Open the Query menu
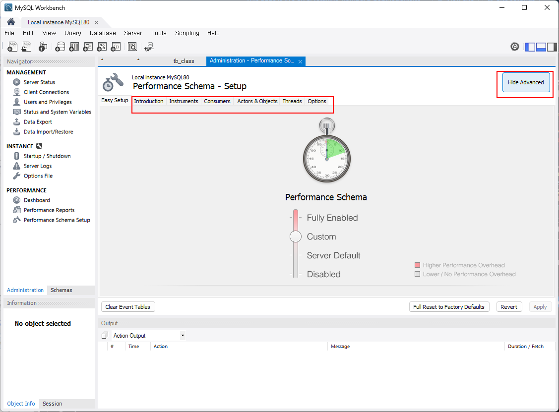 click(x=73, y=33)
